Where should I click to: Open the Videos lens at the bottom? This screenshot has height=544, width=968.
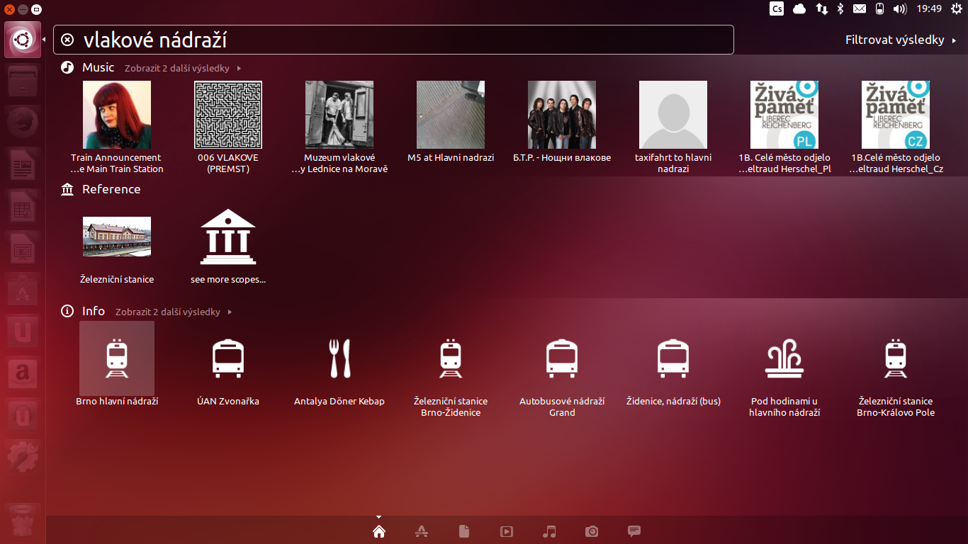click(x=507, y=531)
